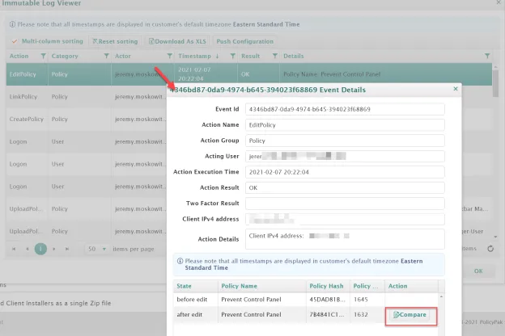Open Push Configuration
Image resolution: width=505 pixels, height=336 pixels.
tap(244, 41)
